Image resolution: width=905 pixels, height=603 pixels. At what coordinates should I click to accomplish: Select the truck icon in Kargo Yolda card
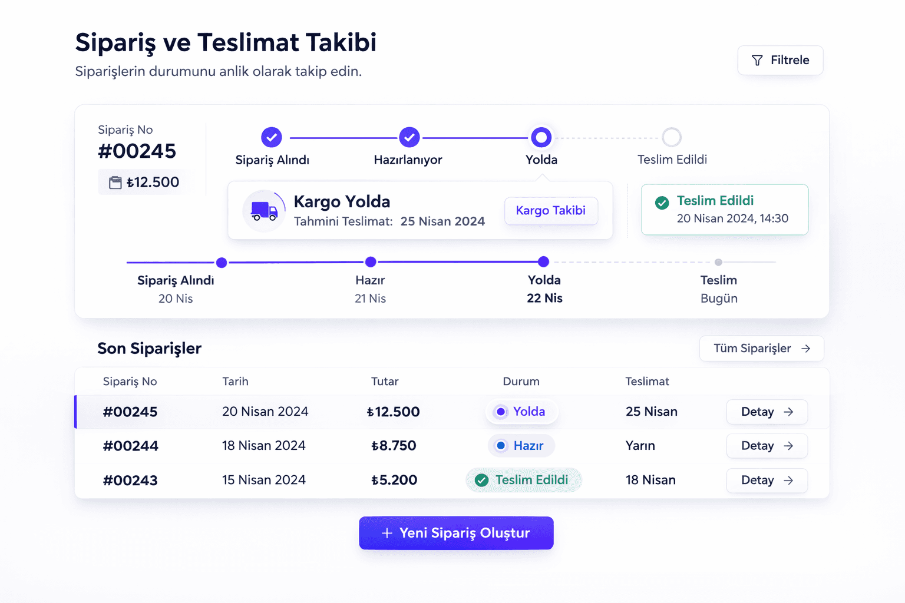pyautogui.click(x=264, y=210)
